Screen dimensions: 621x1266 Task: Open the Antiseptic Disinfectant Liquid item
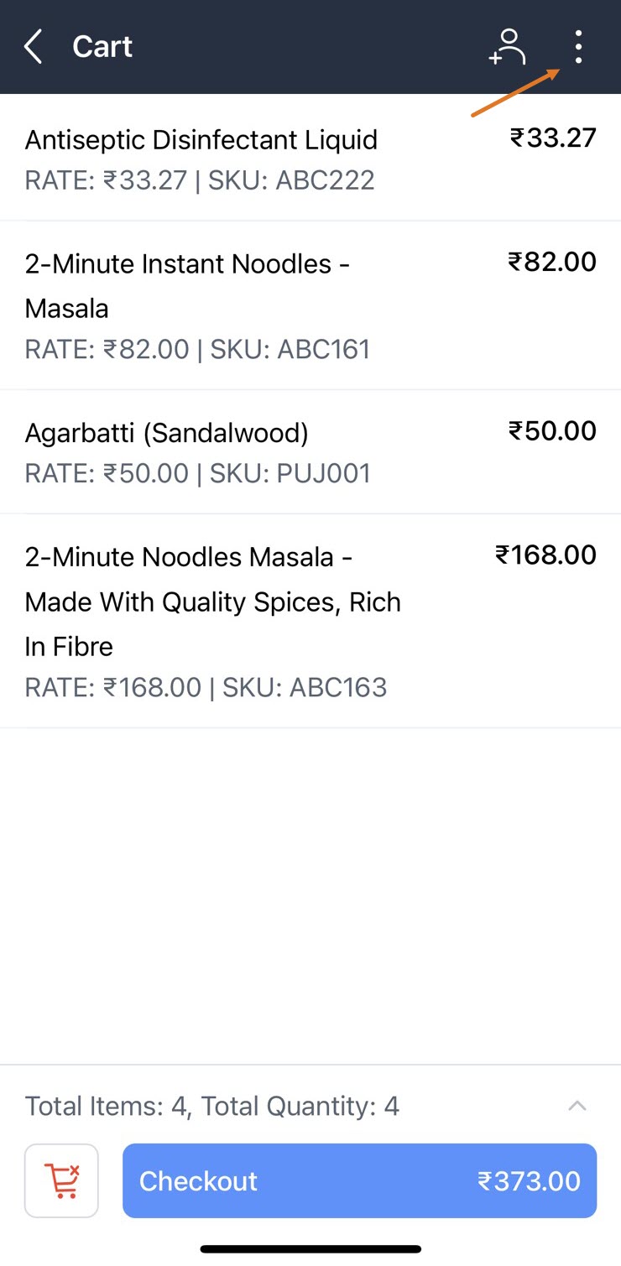[201, 139]
